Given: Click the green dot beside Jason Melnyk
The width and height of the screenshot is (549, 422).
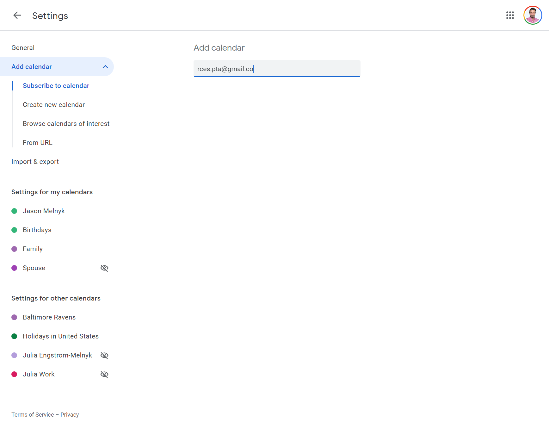Looking at the screenshot, I should click(14, 211).
